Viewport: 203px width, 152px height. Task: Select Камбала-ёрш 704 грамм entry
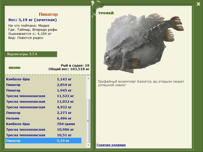[x=43, y=124]
